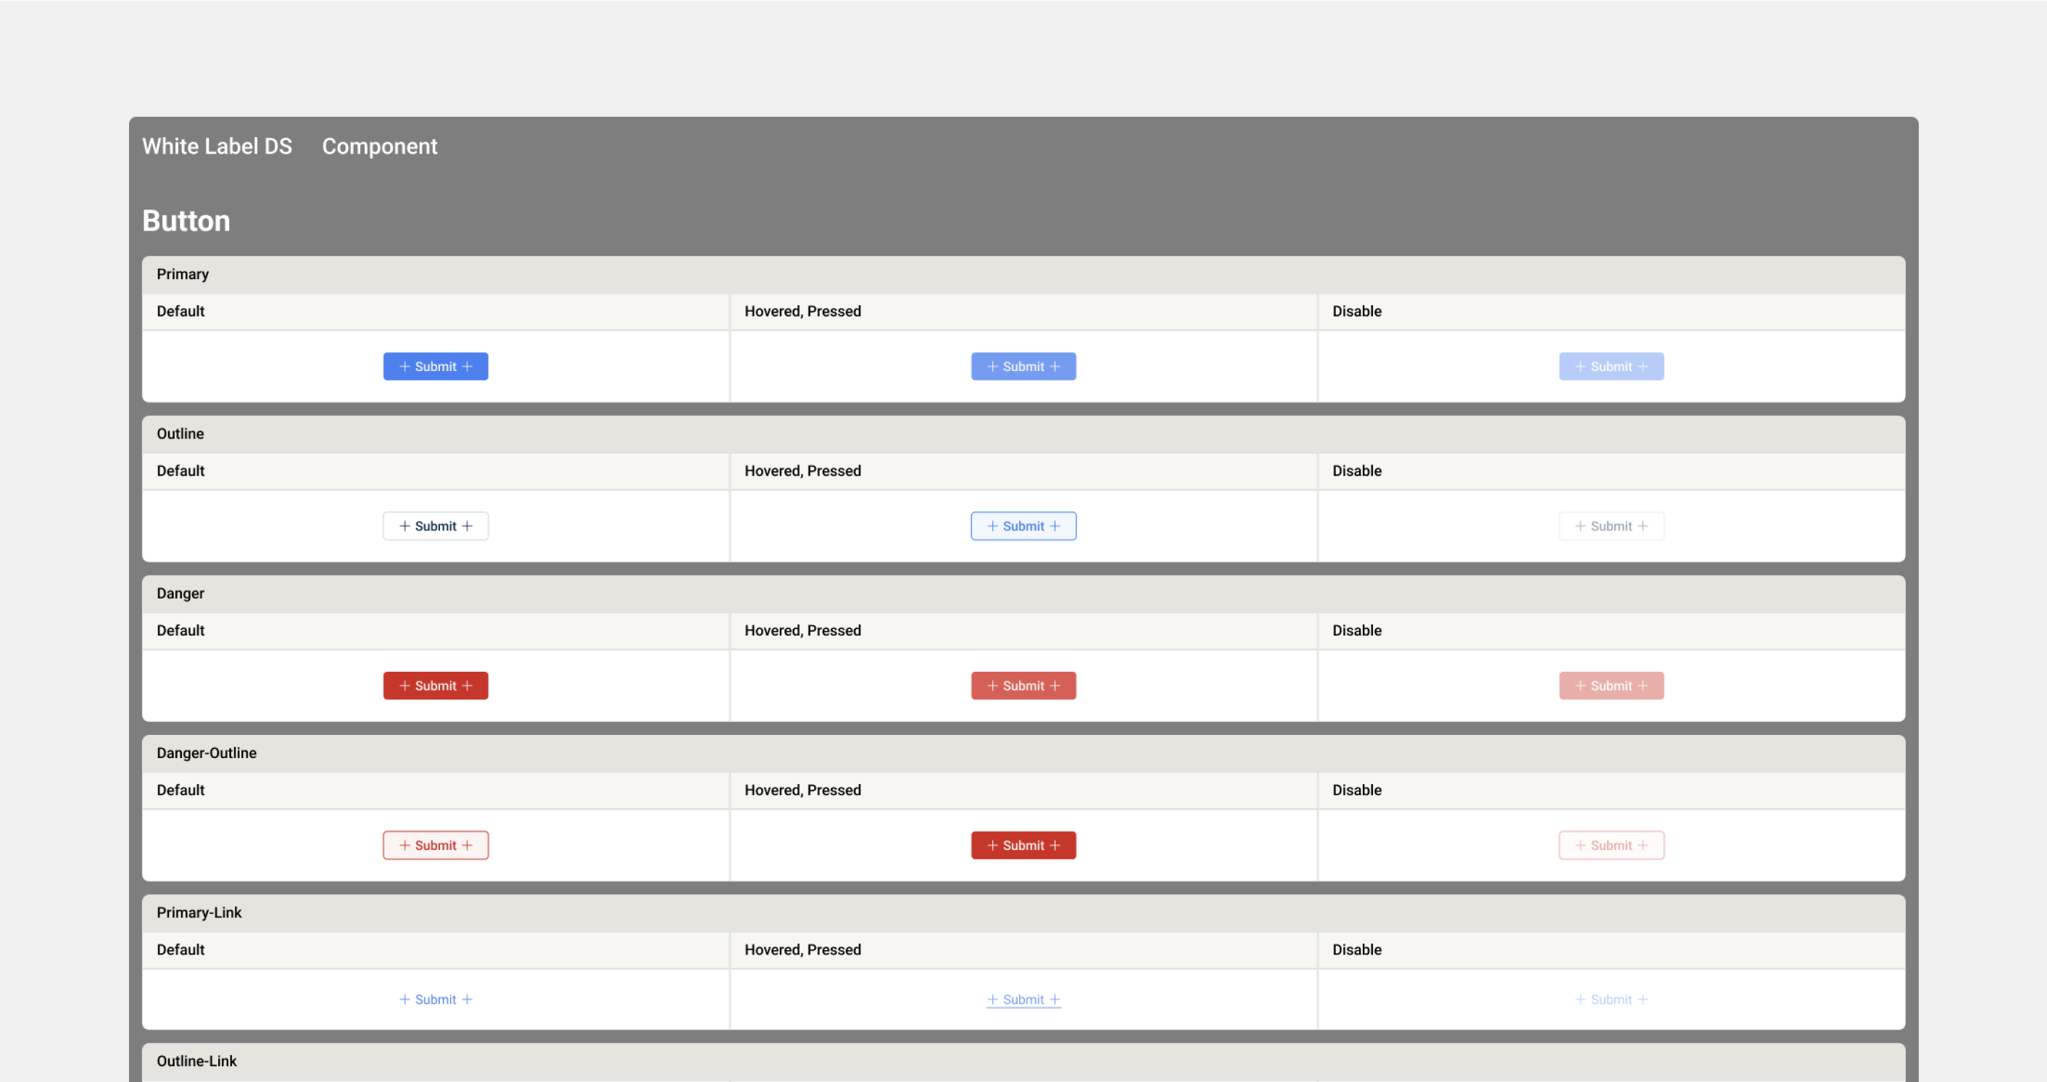Click right plus icon in Outline Hovered button

pos(1055,526)
